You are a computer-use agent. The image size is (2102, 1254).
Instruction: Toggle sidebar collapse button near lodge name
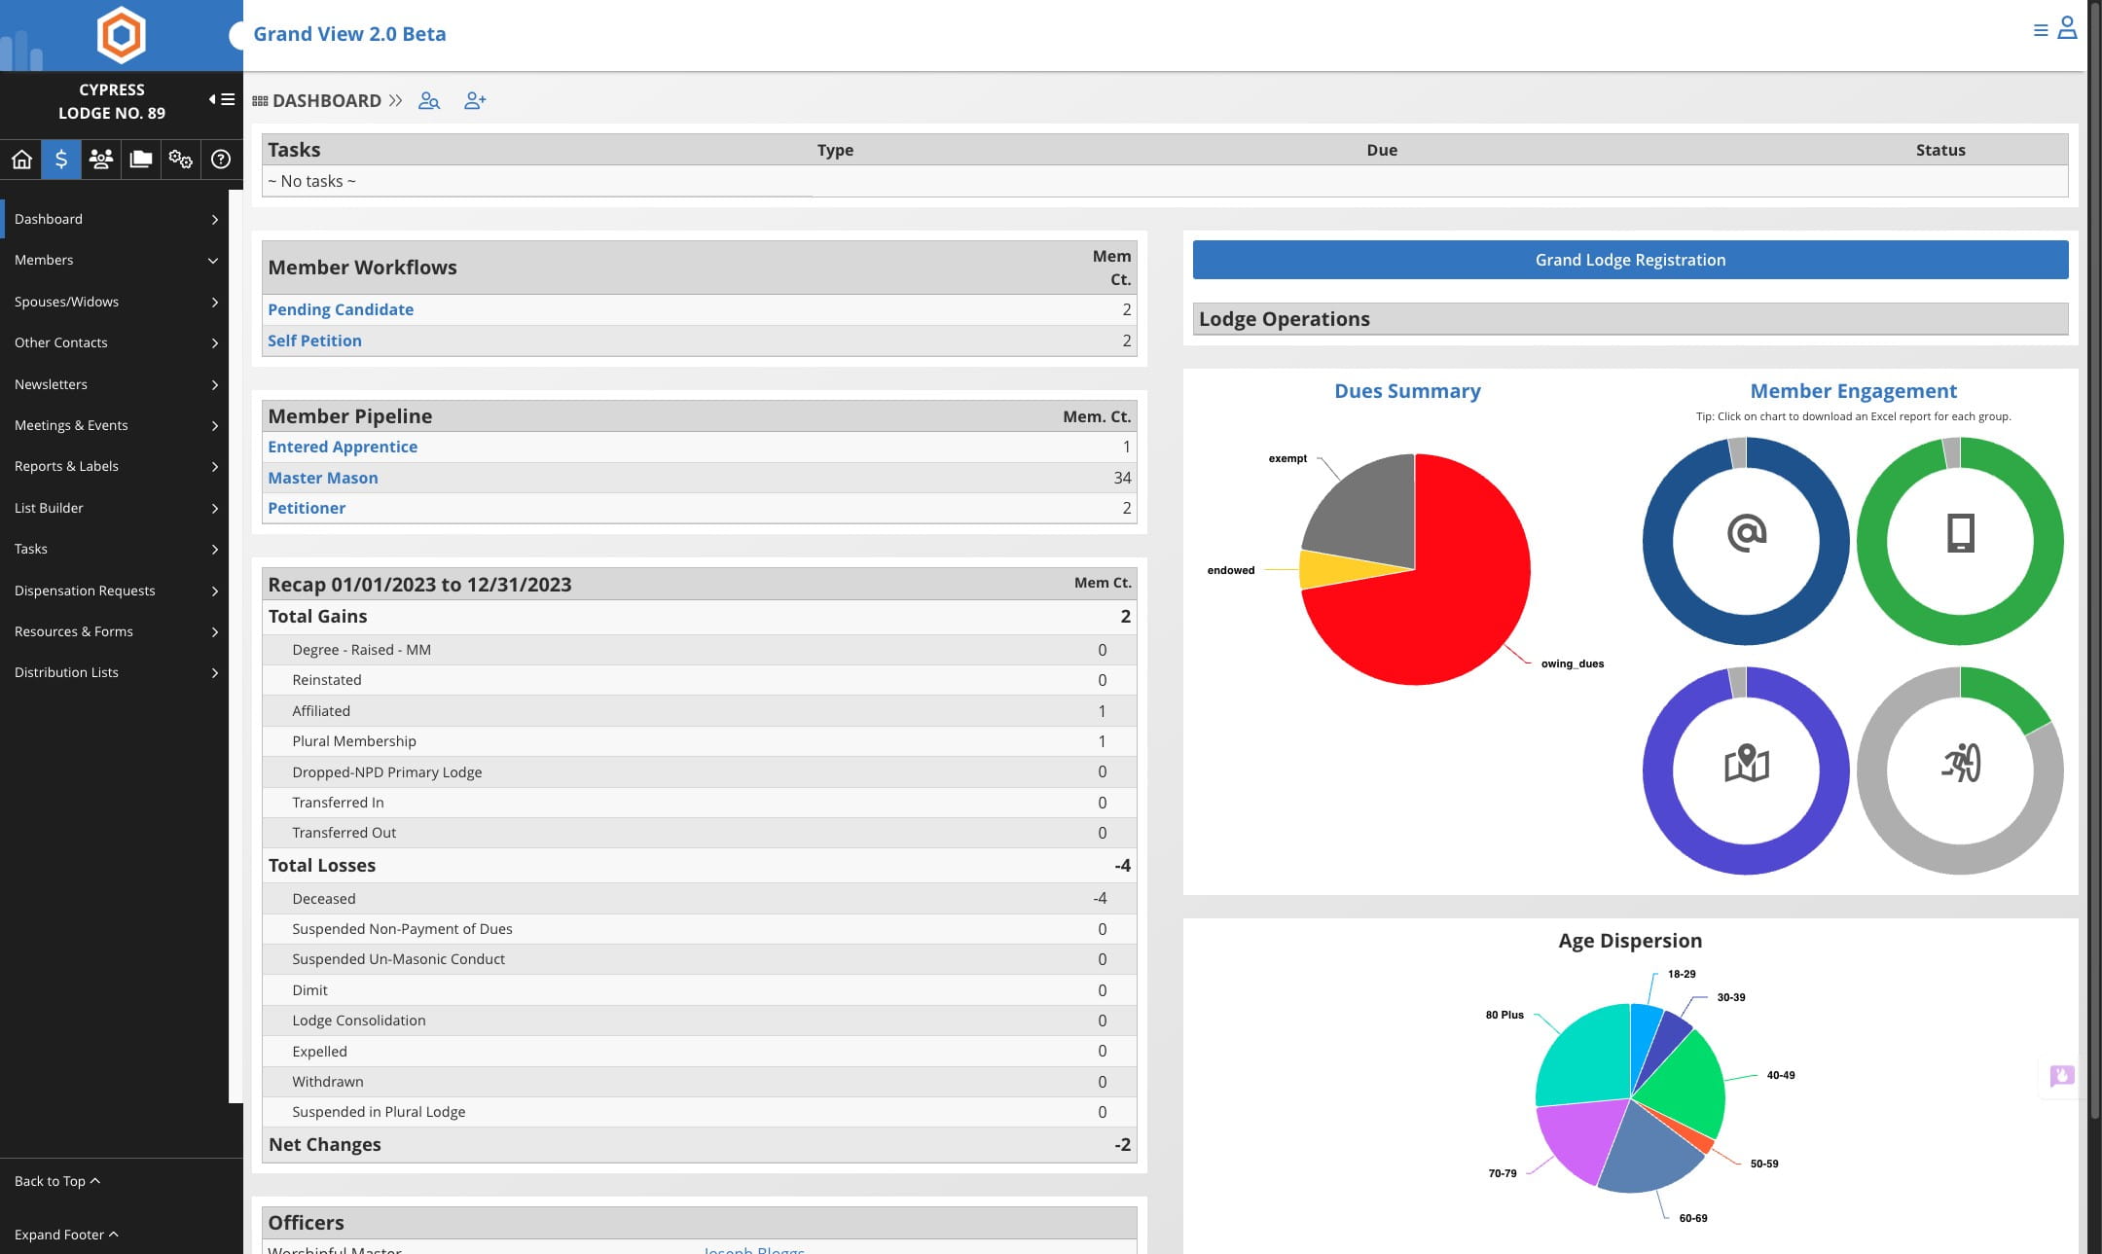click(x=222, y=99)
